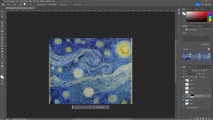This screenshot has width=213, height=120.
Task: Select the Spot Healing Brush tool
Action: [x=2, y=31]
